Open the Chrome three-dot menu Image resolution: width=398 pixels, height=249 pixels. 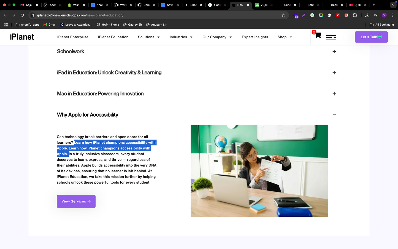click(x=393, y=15)
